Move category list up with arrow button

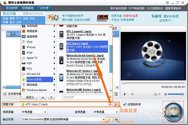43,97
